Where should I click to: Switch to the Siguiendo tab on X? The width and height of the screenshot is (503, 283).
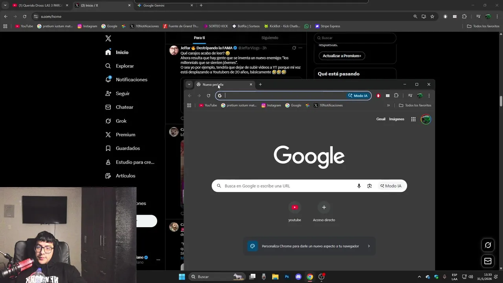point(270,38)
